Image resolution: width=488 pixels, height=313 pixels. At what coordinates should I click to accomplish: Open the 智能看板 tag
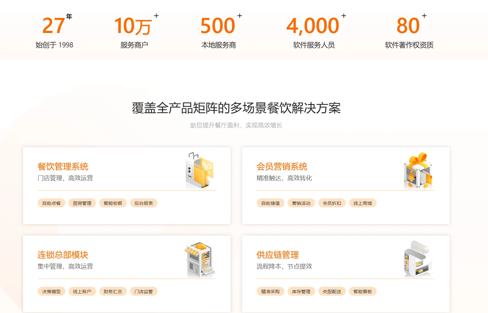(363, 292)
